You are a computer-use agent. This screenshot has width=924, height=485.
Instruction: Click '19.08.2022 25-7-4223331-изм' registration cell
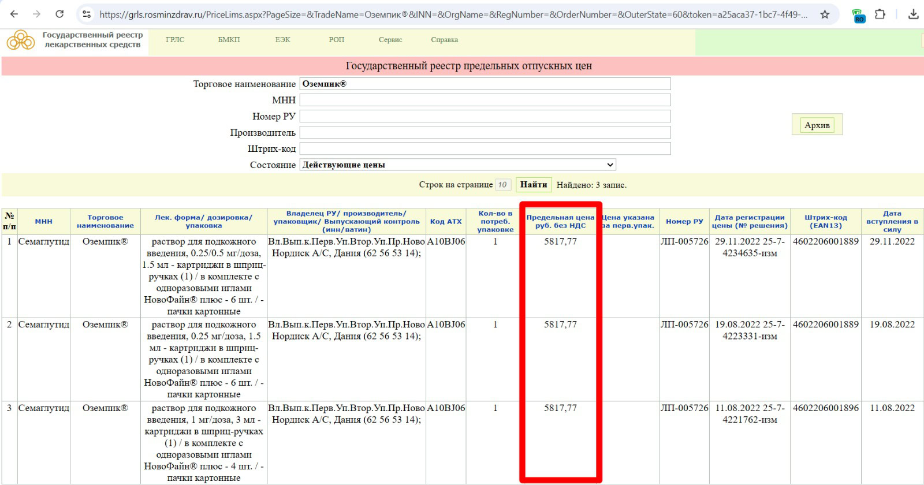point(750,330)
